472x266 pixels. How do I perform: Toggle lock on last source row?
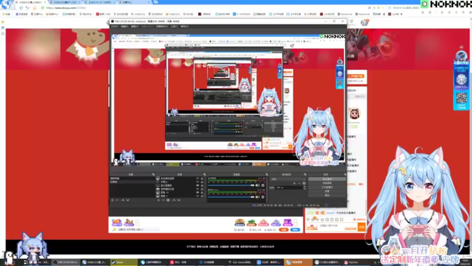coord(202,196)
